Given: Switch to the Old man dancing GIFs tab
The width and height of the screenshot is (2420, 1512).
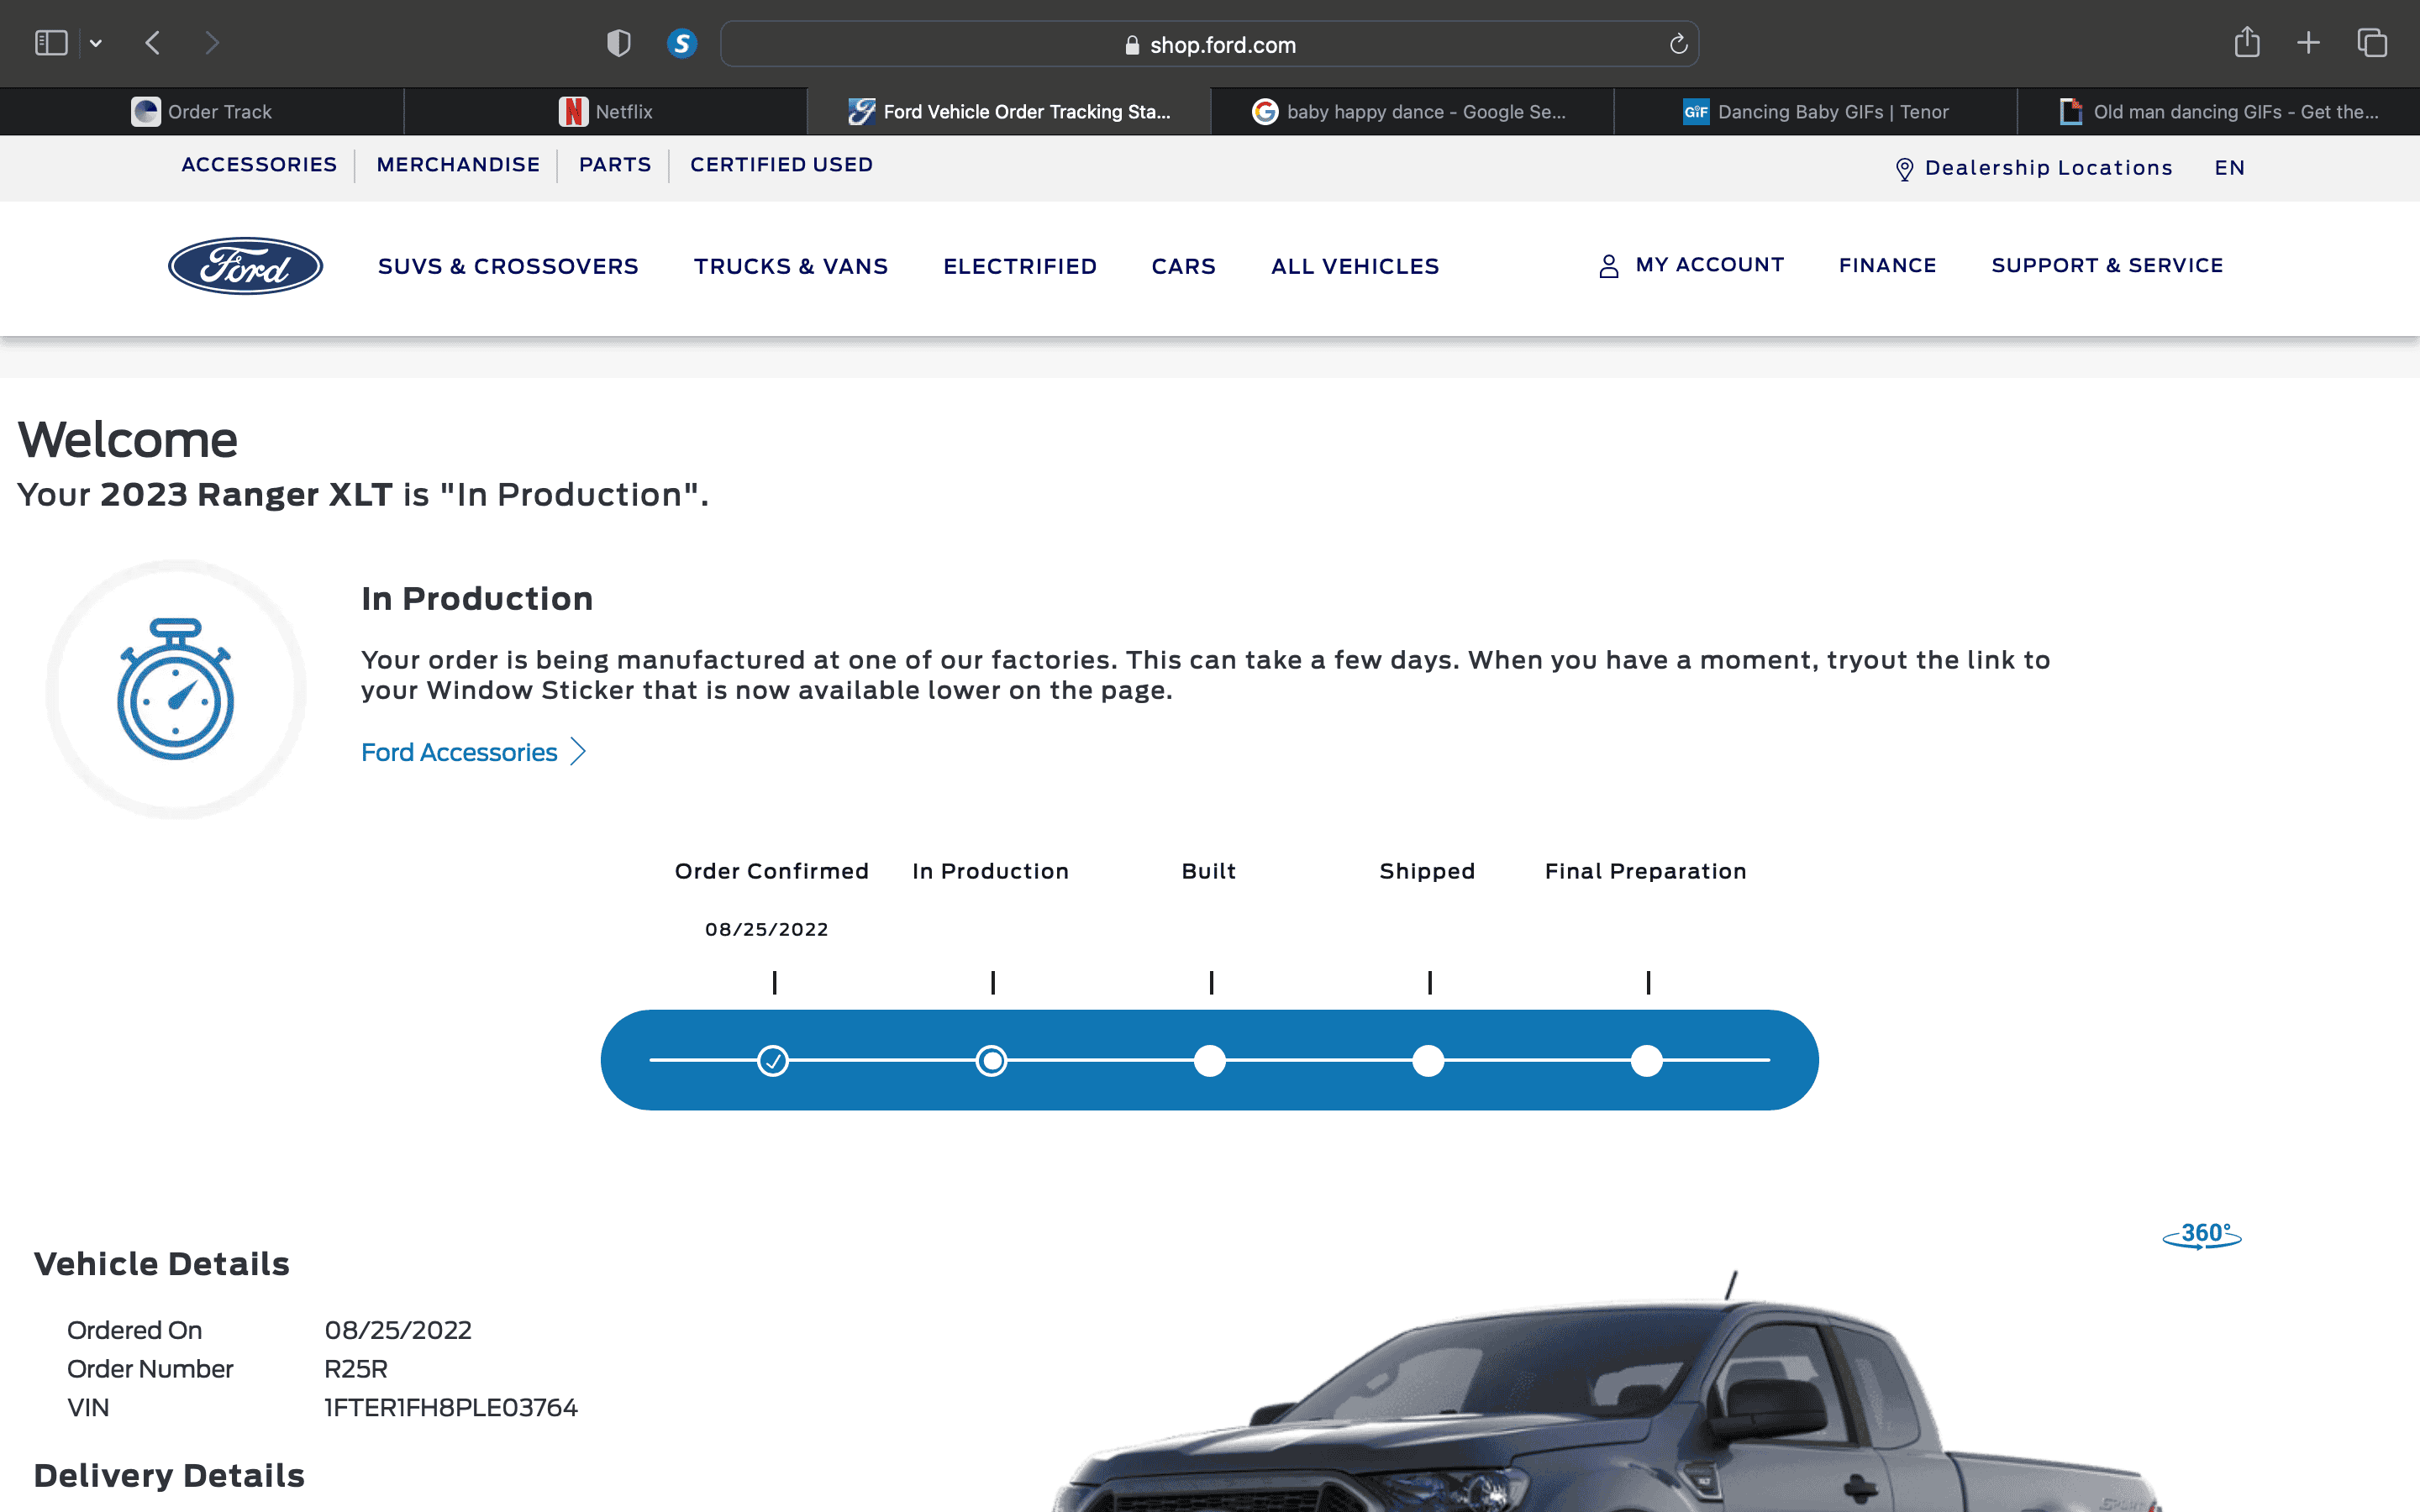Looking at the screenshot, I should pyautogui.click(x=2219, y=112).
